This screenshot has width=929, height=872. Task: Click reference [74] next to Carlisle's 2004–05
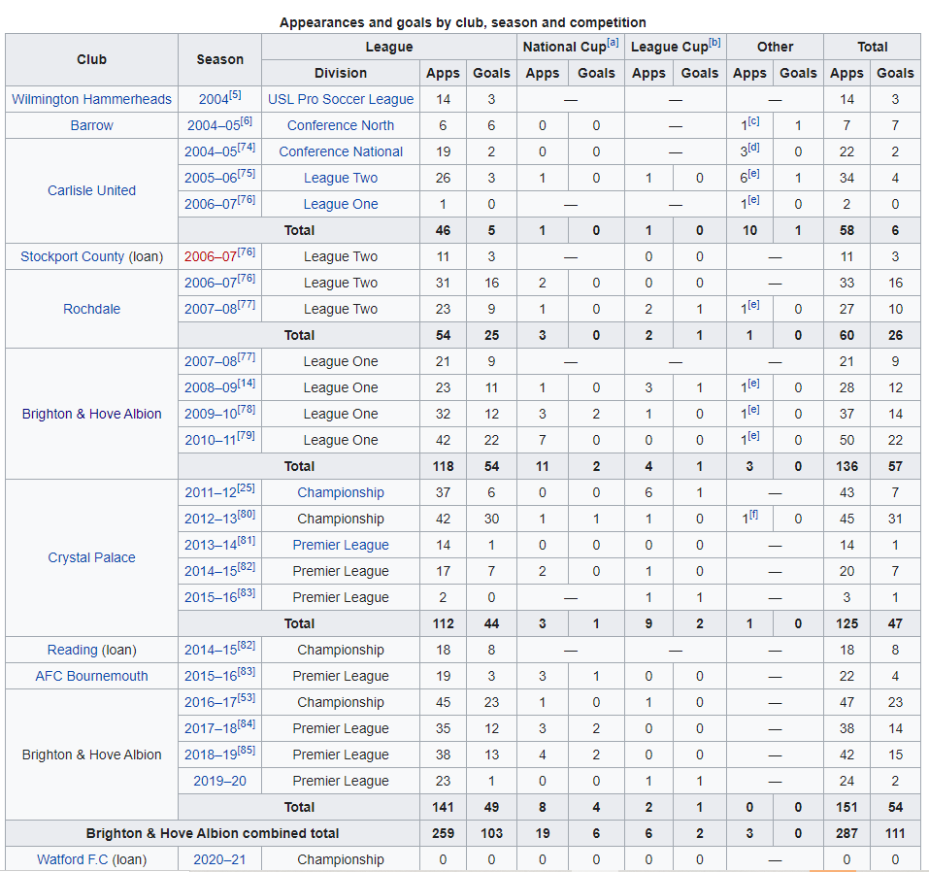point(247,147)
